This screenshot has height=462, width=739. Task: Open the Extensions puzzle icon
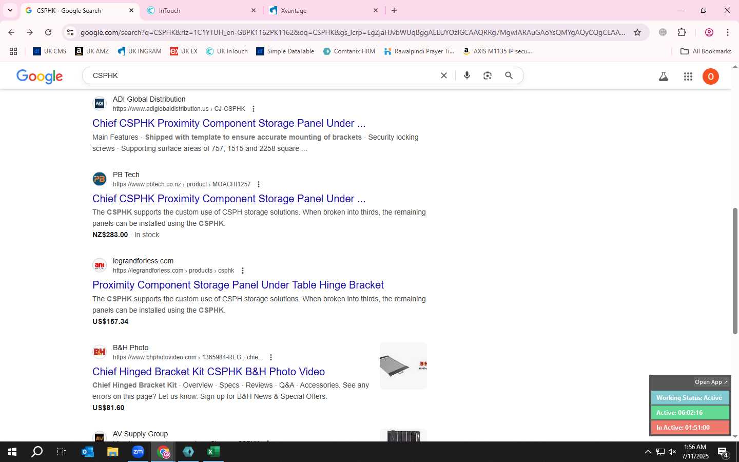(682, 32)
